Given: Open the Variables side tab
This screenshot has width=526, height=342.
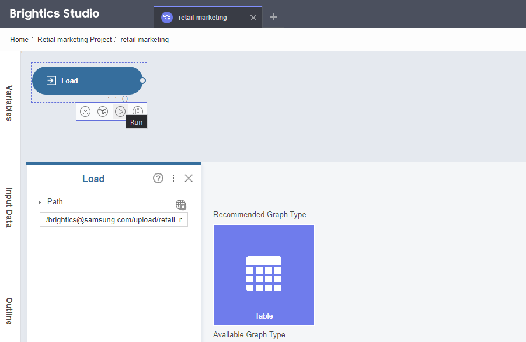Looking at the screenshot, I should coord(9,103).
